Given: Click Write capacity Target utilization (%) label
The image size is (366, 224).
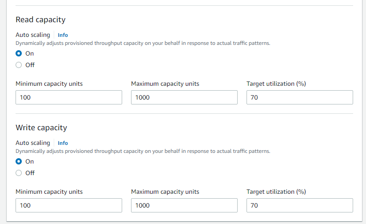Looking at the screenshot, I should pyautogui.click(x=276, y=192).
